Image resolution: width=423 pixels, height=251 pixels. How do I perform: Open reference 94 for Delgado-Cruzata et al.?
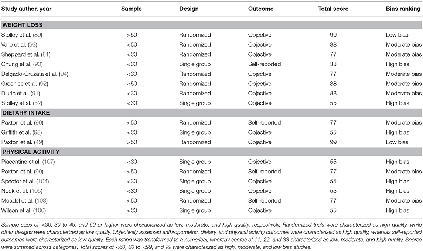click(64, 74)
